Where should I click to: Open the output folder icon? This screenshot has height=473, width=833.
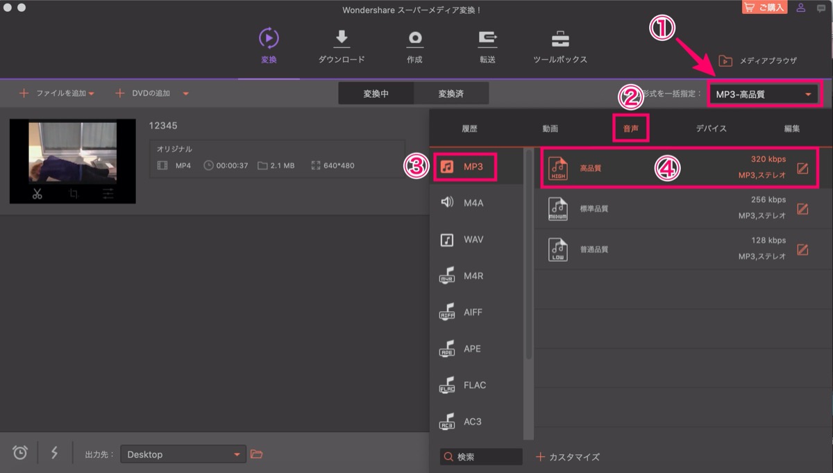[257, 454]
